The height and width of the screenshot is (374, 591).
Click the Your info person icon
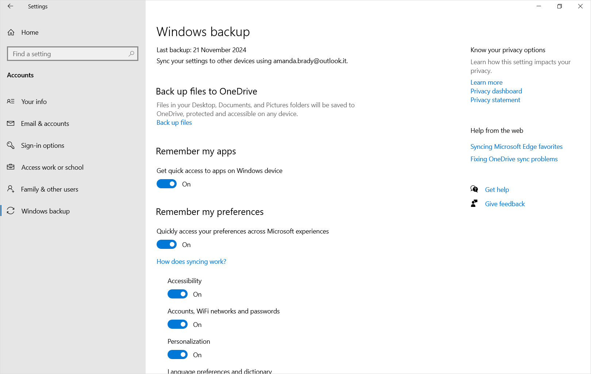click(x=11, y=101)
